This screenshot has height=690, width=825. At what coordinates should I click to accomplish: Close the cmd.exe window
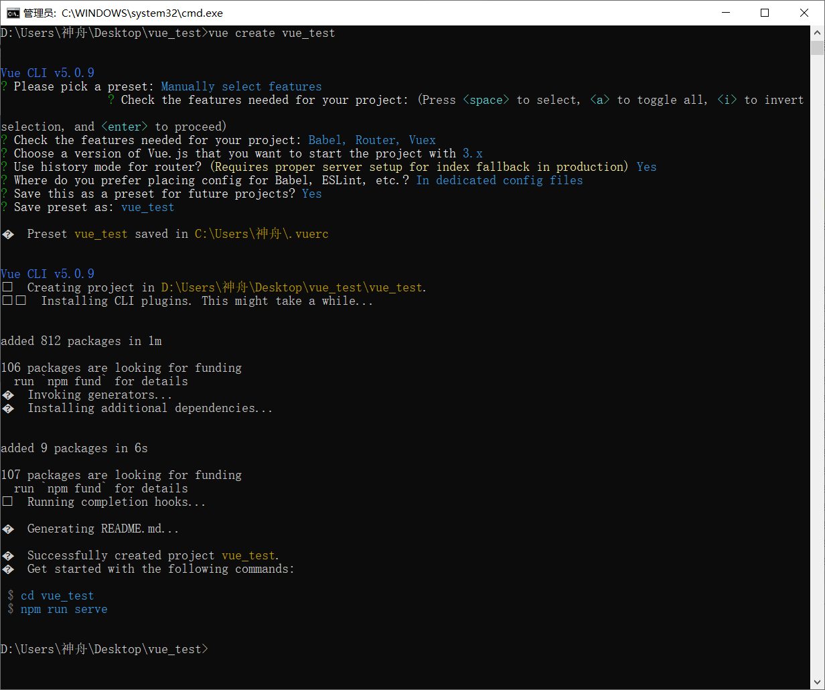coord(804,13)
